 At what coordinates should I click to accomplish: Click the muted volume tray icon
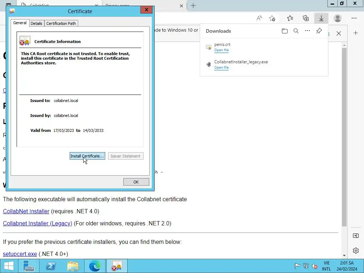[315, 266]
